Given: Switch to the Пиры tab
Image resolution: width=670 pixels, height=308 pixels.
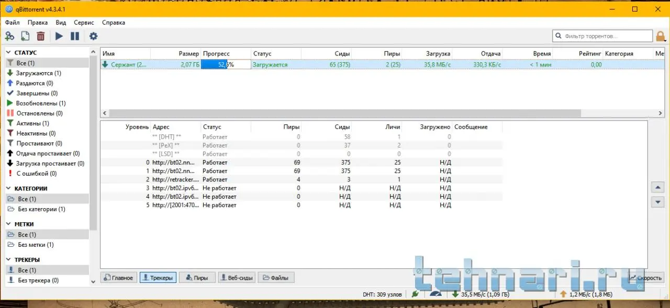Looking at the screenshot, I should coord(197,278).
